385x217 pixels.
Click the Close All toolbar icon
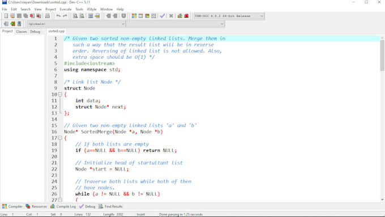(x=39, y=16)
